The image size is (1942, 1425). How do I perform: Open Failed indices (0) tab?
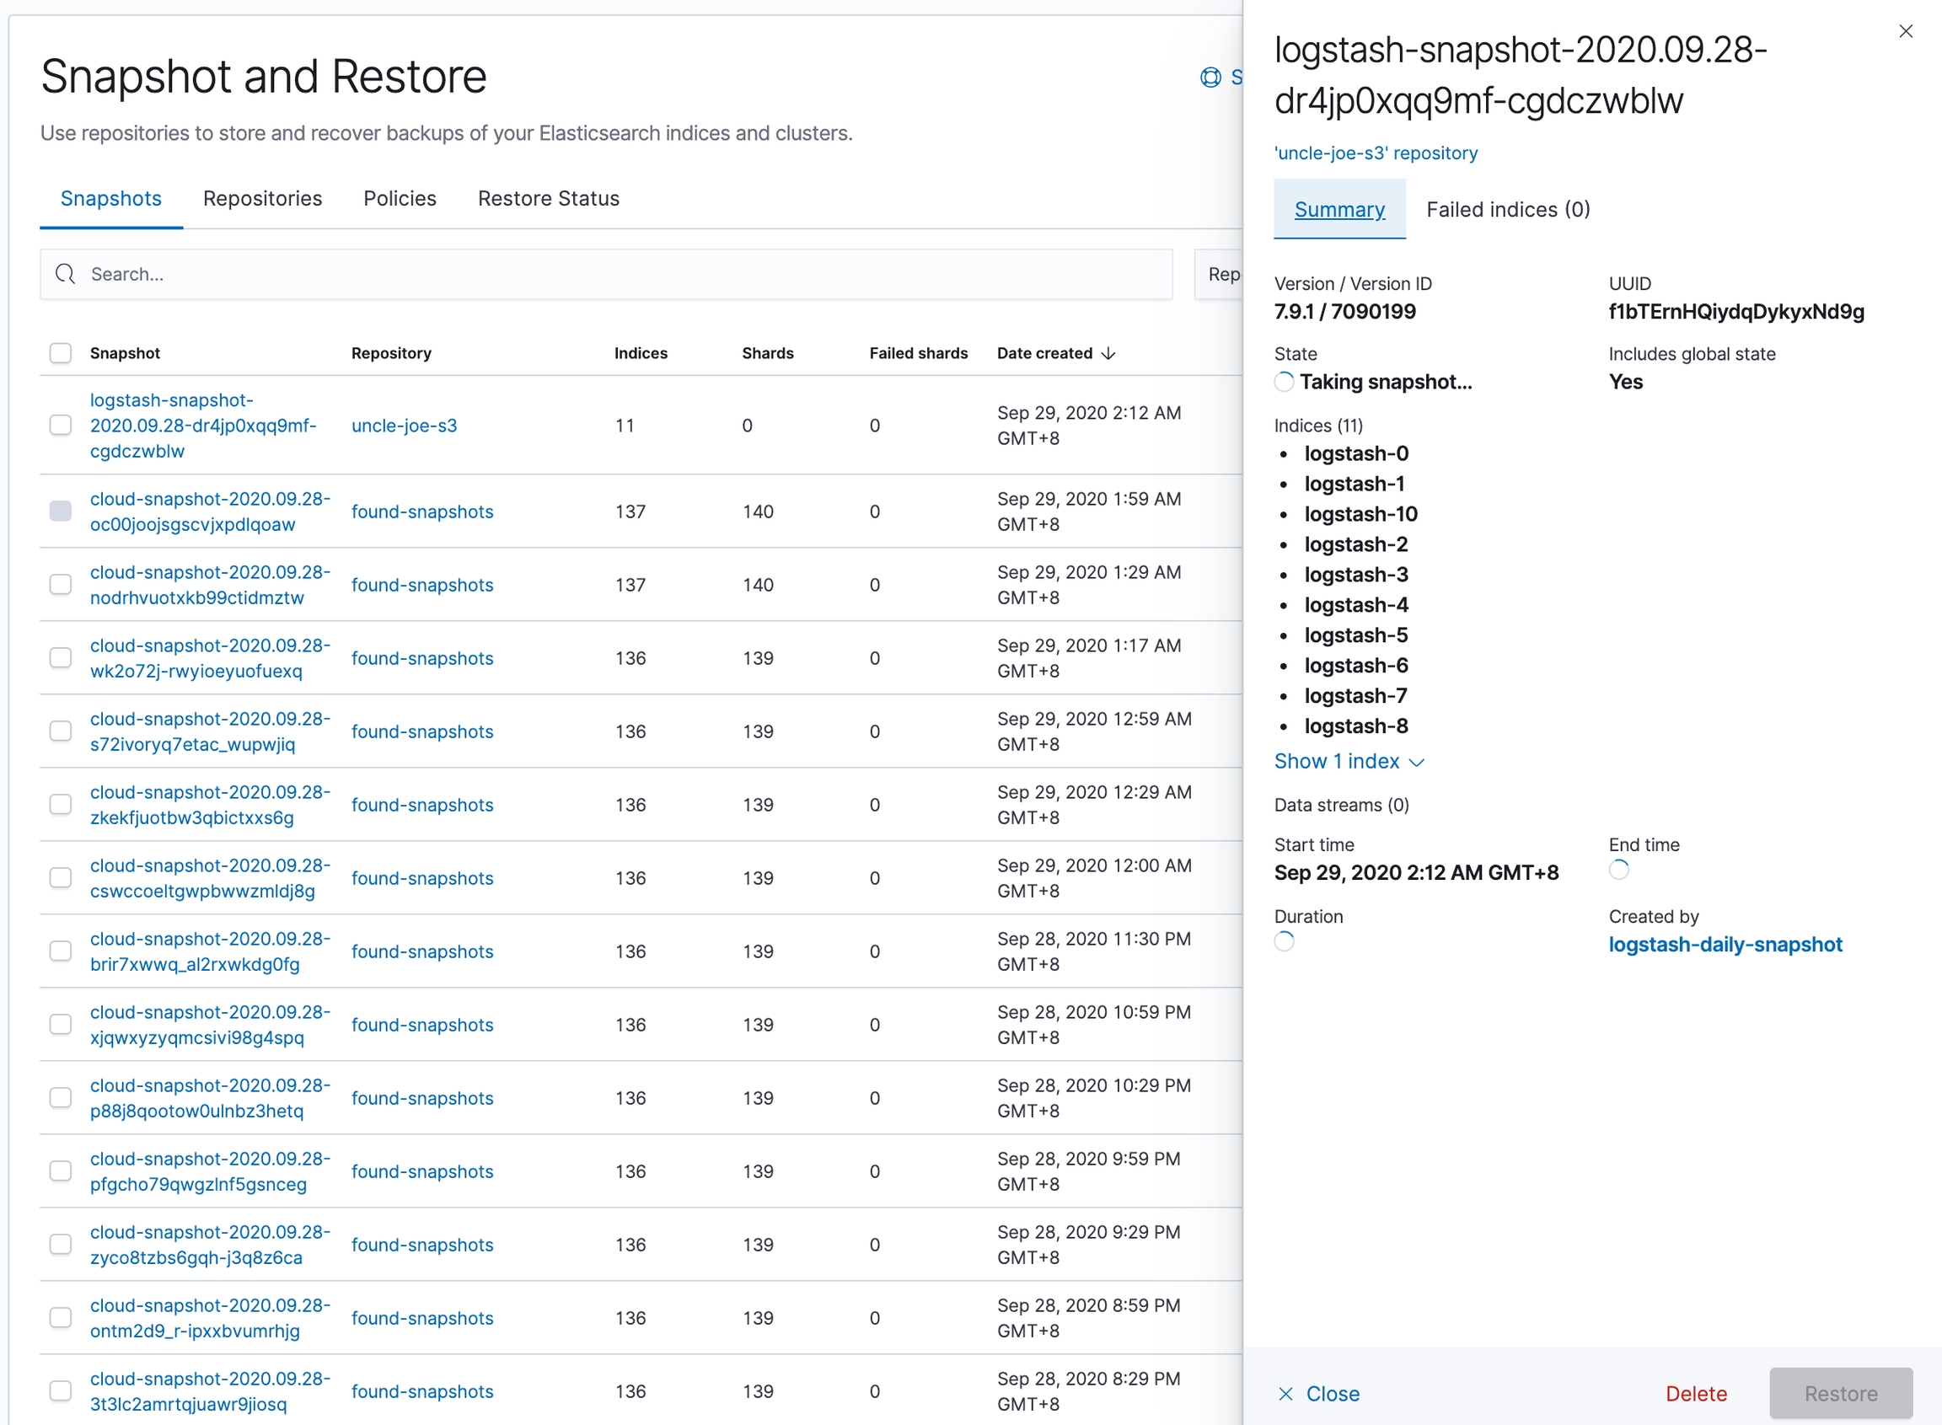(x=1507, y=210)
